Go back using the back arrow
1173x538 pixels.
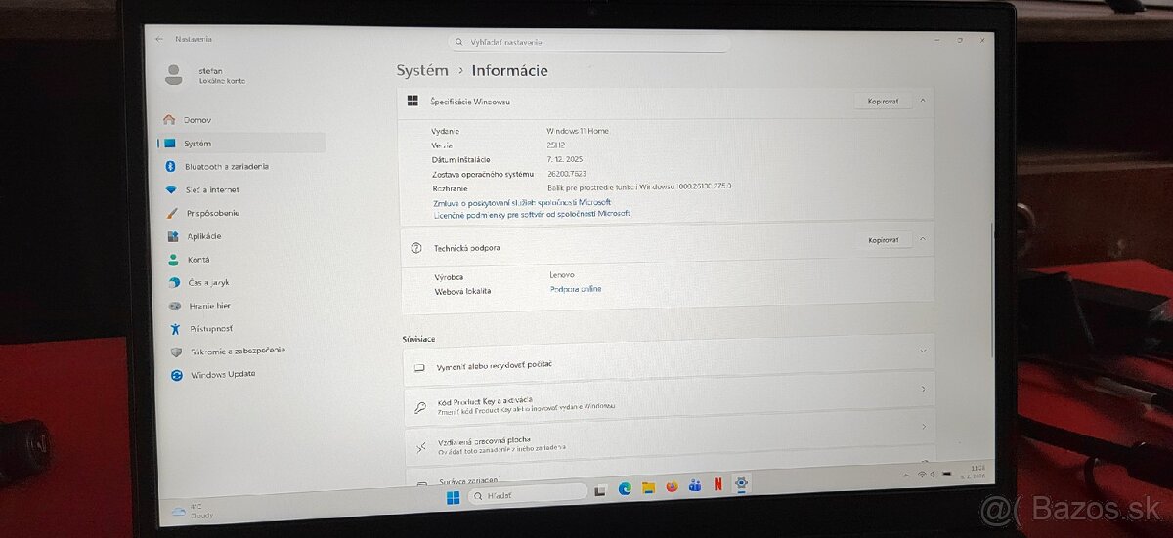[x=159, y=39]
